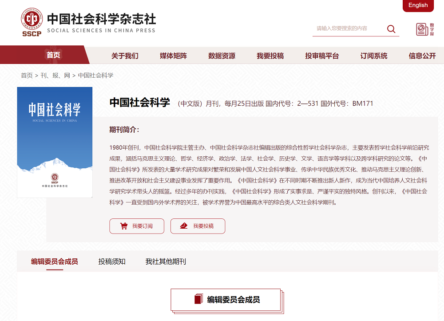Open the 投审稿平台 menu item
Viewport: 444px width, 321px height.
click(322, 55)
